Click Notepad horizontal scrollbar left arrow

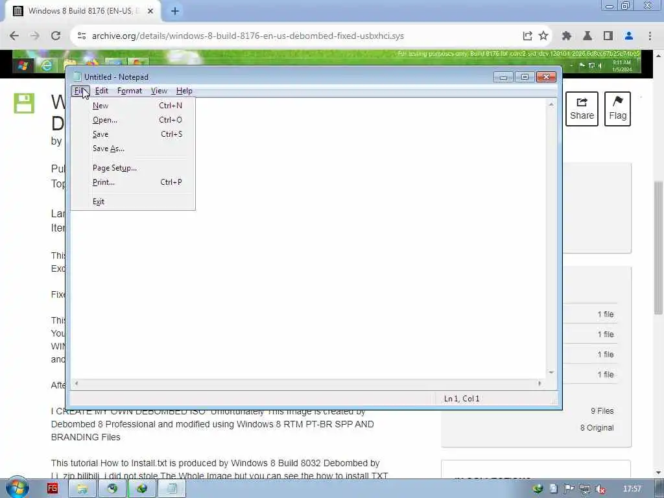(x=77, y=384)
